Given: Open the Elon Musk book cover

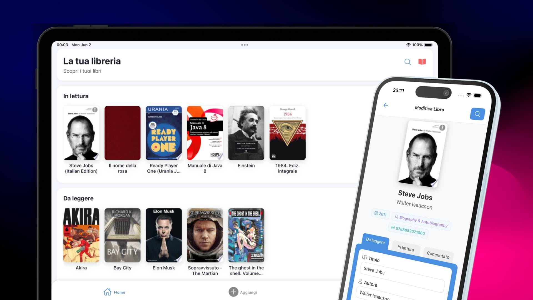Looking at the screenshot, I should point(164,235).
